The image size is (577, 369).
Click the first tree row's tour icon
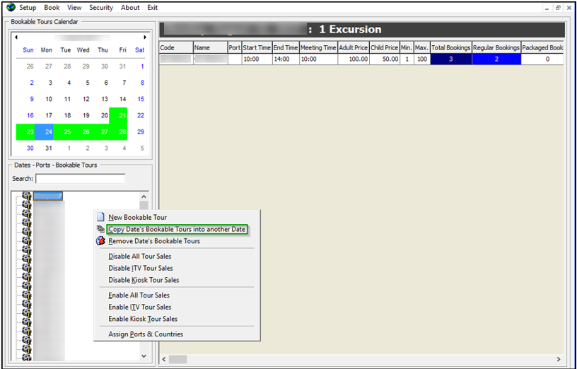(x=26, y=196)
